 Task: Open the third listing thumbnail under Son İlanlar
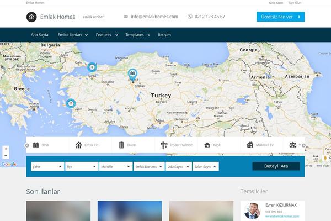[201, 211]
